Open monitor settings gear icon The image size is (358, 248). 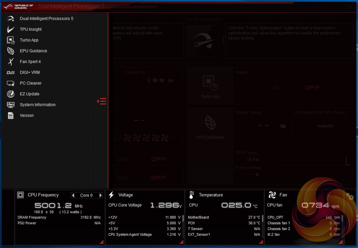tap(350, 197)
